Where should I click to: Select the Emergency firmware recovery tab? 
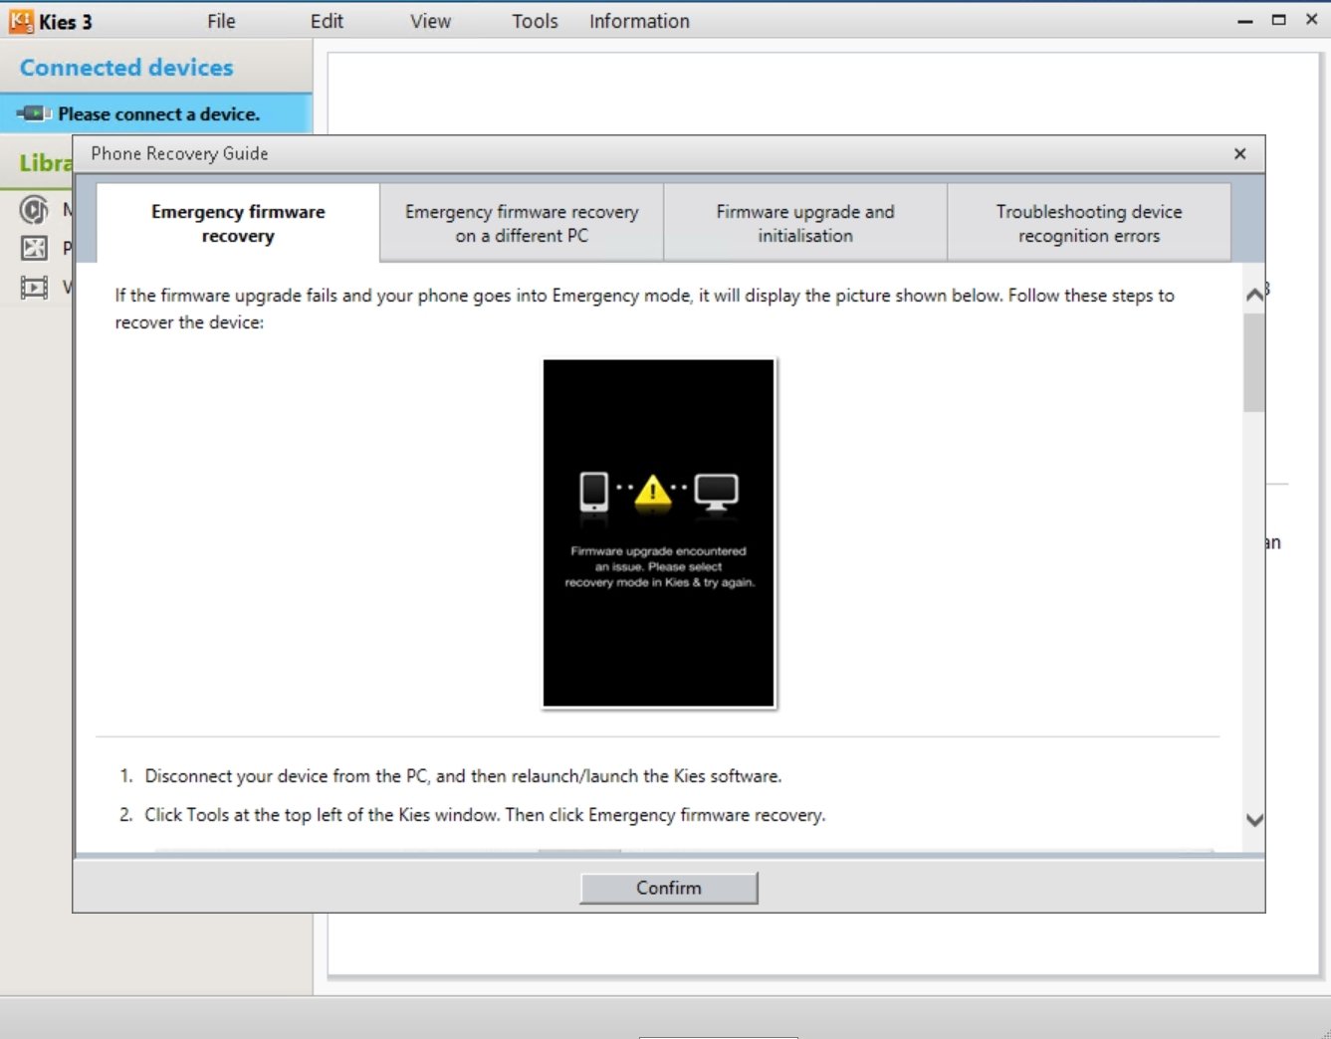[x=238, y=223]
